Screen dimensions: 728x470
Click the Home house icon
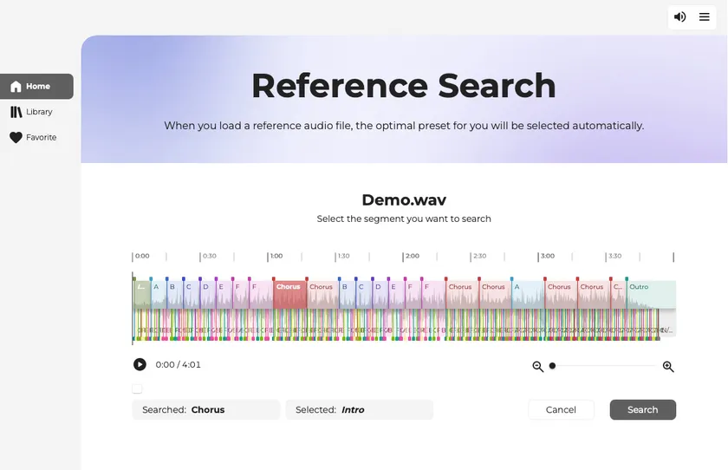tap(16, 87)
